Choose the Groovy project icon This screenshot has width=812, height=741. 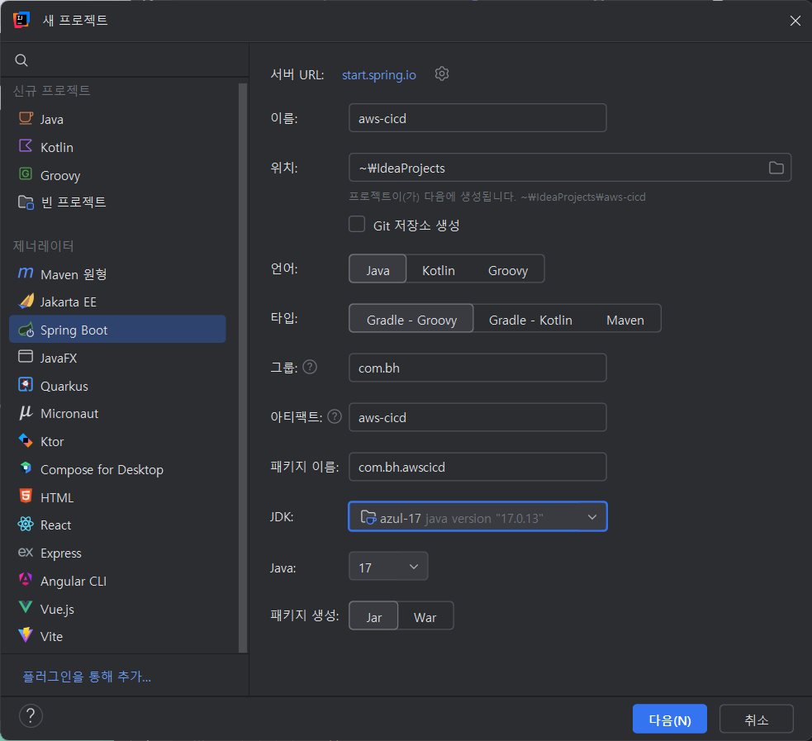(26, 174)
